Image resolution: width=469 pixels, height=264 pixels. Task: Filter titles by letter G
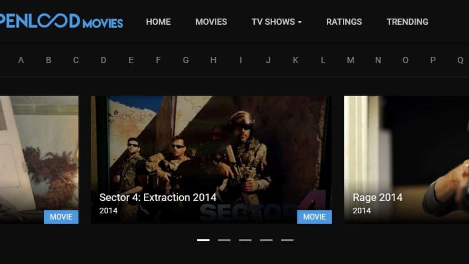[x=186, y=60]
